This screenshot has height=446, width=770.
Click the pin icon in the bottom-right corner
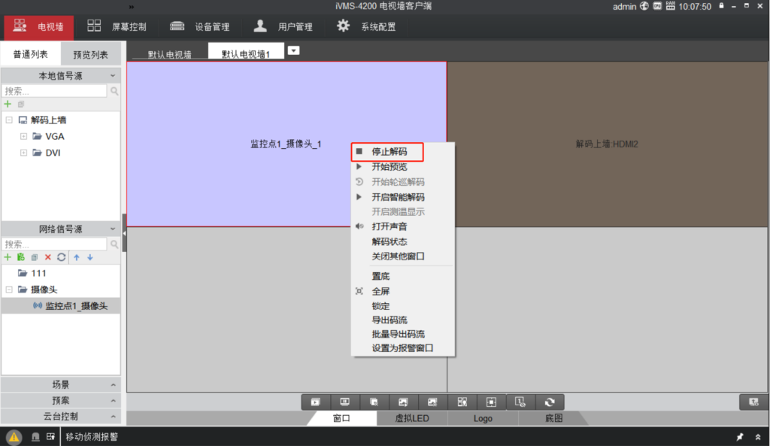[740, 437]
